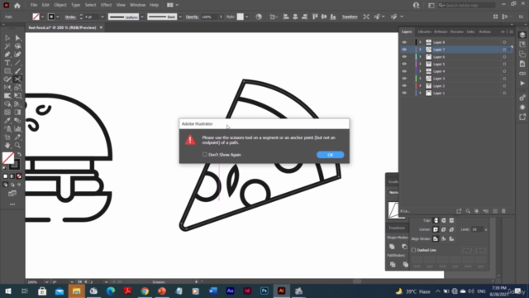Open the fill color dropdown arrow
The image size is (529, 298).
[42, 17]
